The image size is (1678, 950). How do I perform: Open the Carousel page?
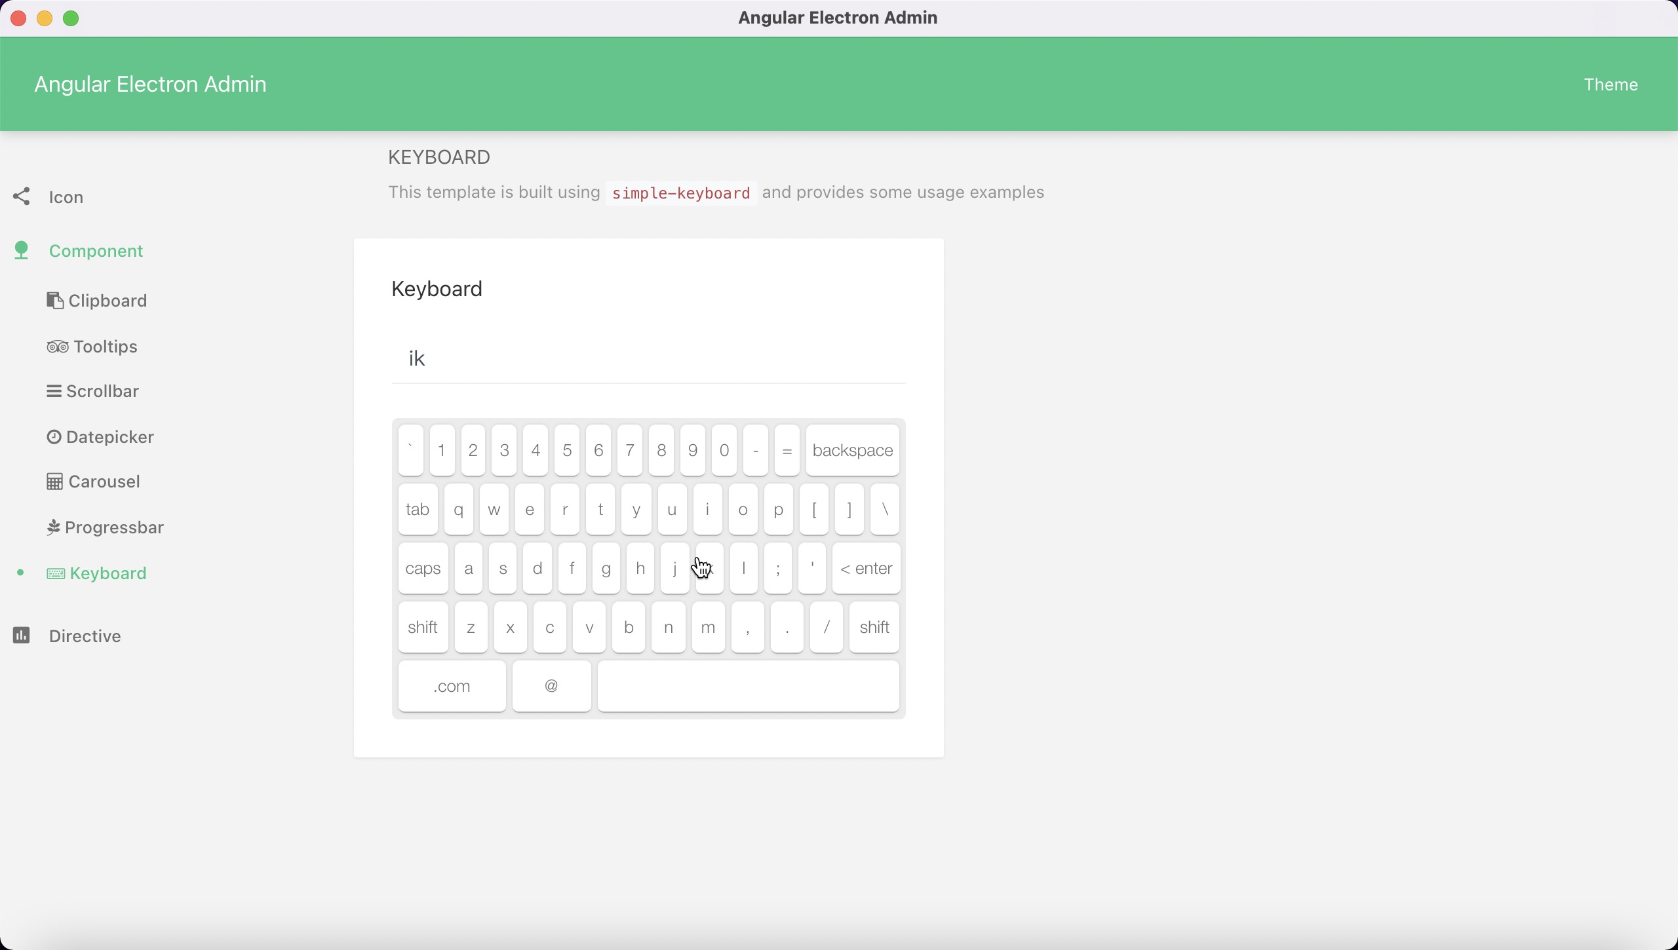104,482
